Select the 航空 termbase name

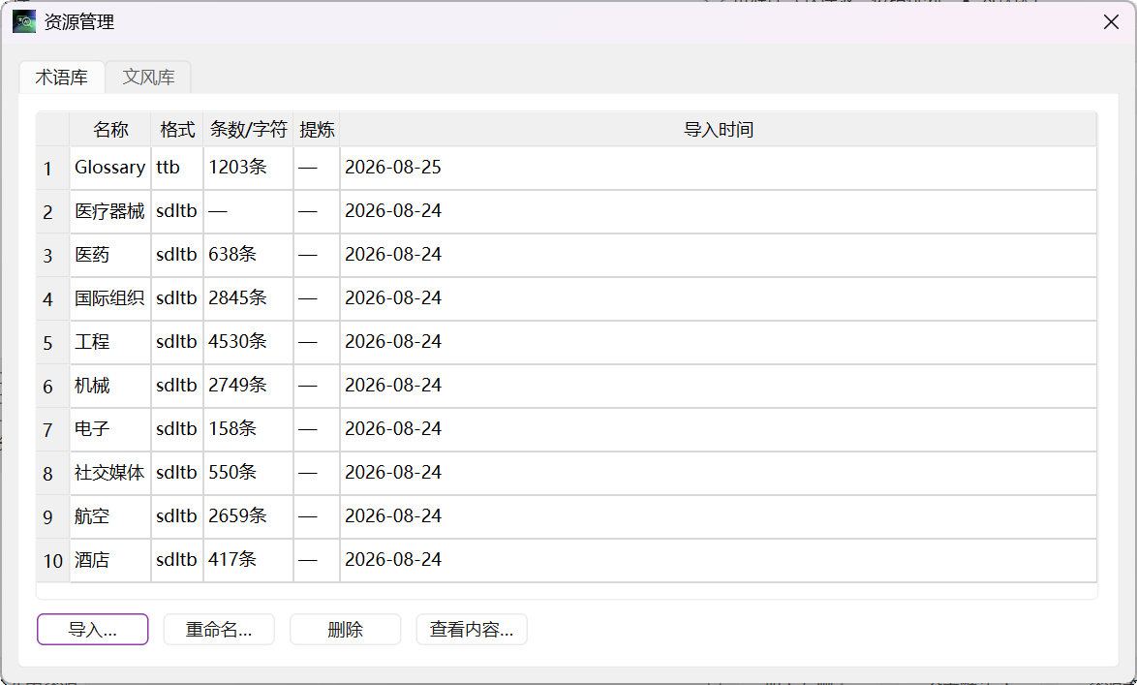click(x=110, y=515)
